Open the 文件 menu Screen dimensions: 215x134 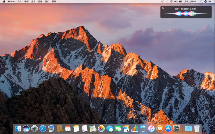coord(20,2)
